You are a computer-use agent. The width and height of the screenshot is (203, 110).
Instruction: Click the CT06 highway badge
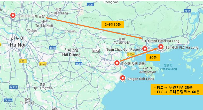click(131, 54)
